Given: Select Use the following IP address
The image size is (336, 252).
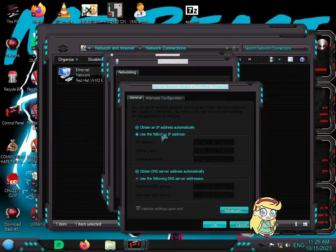Looking at the screenshot, I should click(x=160, y=134).
